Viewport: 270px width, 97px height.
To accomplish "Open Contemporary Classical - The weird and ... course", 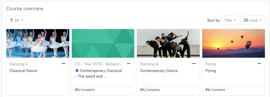I will (x=98, y=73).
